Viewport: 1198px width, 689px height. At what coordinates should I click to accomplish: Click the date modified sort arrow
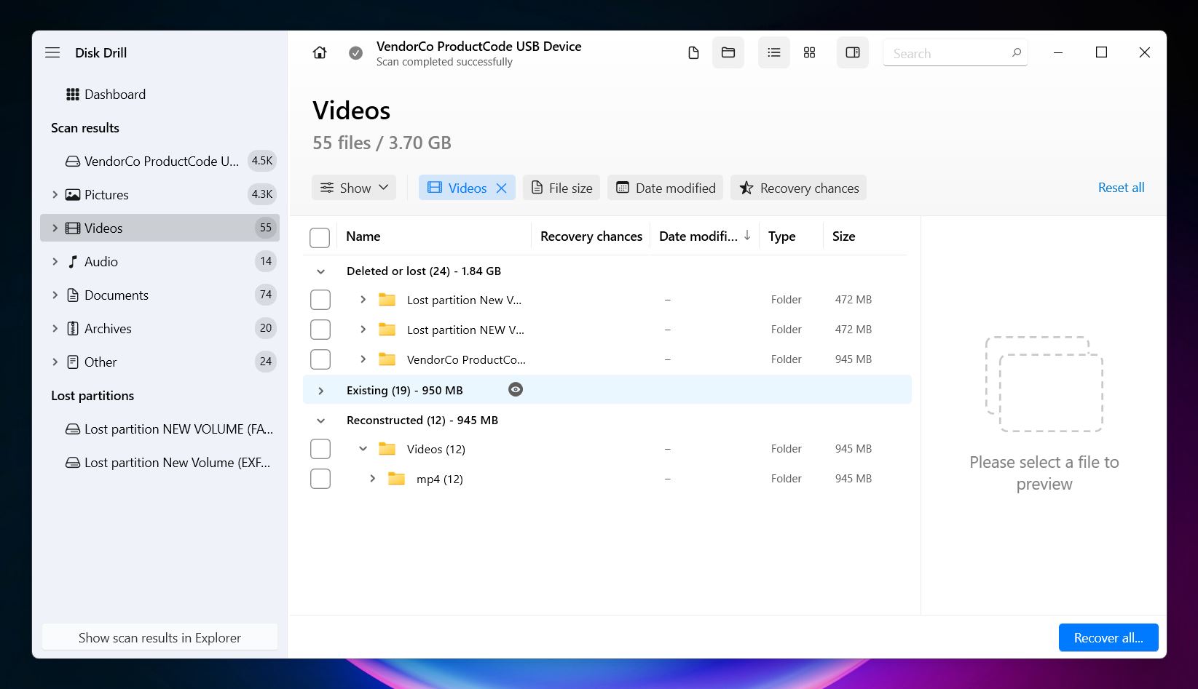tap(747, 235)
